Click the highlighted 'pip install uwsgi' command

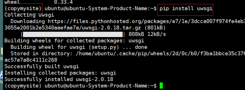pos(186,8)
